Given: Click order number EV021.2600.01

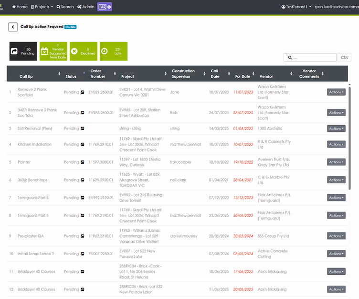Looking at the screenshot, I should click(101, 92).
